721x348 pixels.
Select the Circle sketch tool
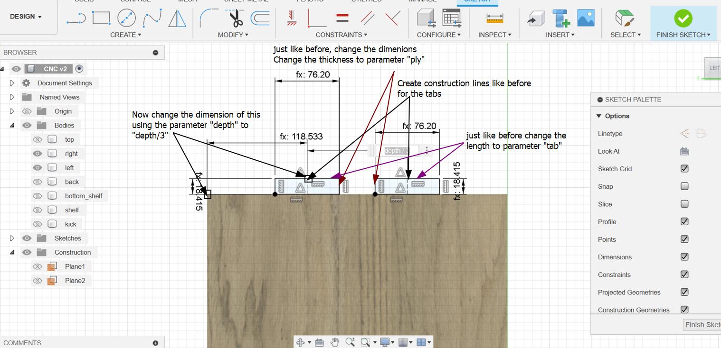coord(126,18)
